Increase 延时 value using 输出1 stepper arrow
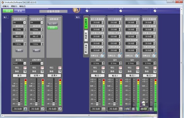Viewport: 184px width, 118px height. click(x=103, y=63)
